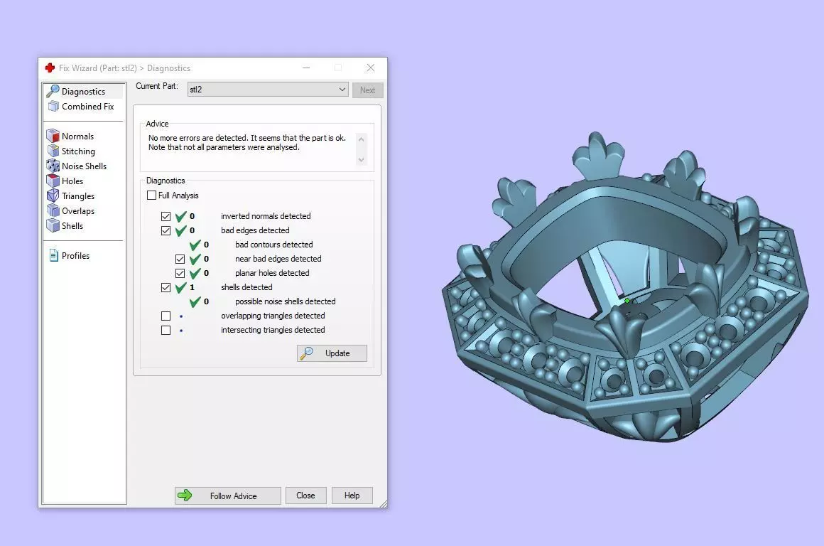Click the Advice box scroll up arrow

[361, 139]
